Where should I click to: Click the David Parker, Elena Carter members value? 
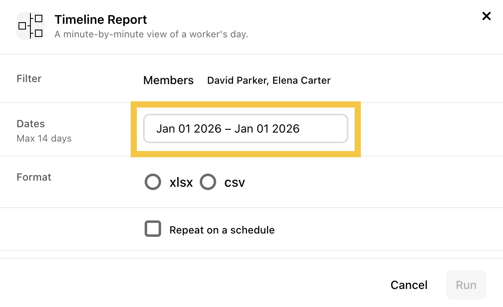(x=269, y=80)
